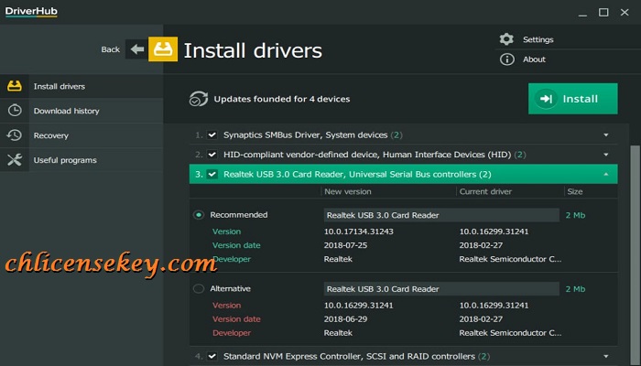
Task: Expand the HID-compliant device row arrow
Action: [x=606, y=155]
